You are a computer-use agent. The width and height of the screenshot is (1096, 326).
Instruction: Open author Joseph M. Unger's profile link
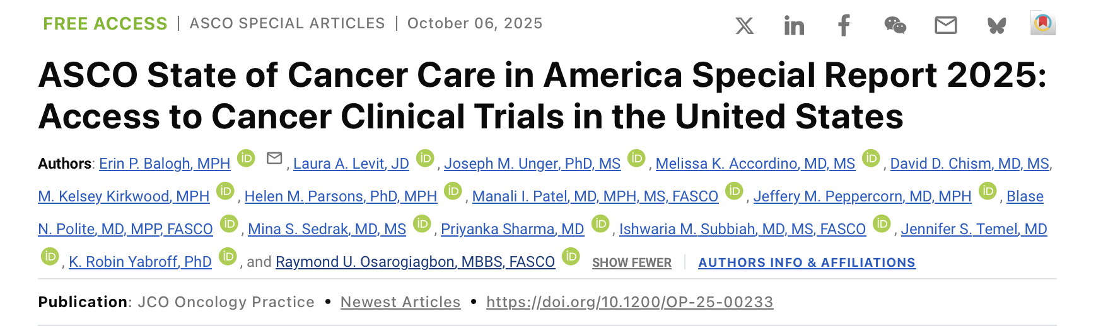tap(532, 164)
